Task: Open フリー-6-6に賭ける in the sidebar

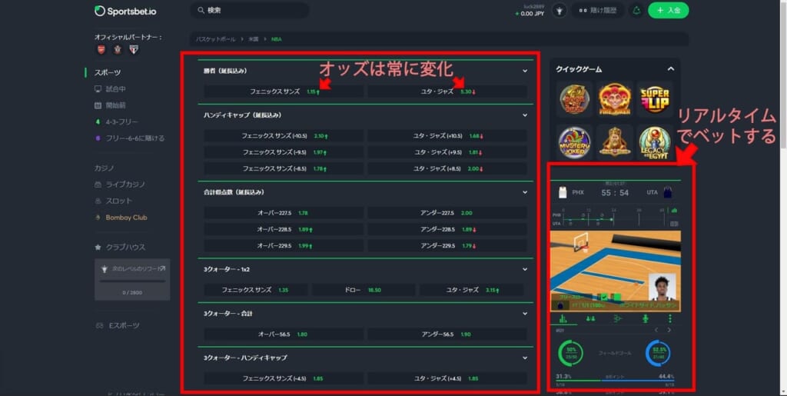Action: pos(129,138)
